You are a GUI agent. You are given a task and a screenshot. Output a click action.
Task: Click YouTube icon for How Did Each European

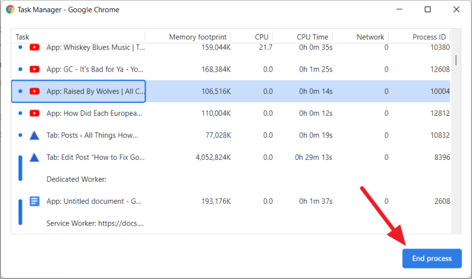coord(35,113)
